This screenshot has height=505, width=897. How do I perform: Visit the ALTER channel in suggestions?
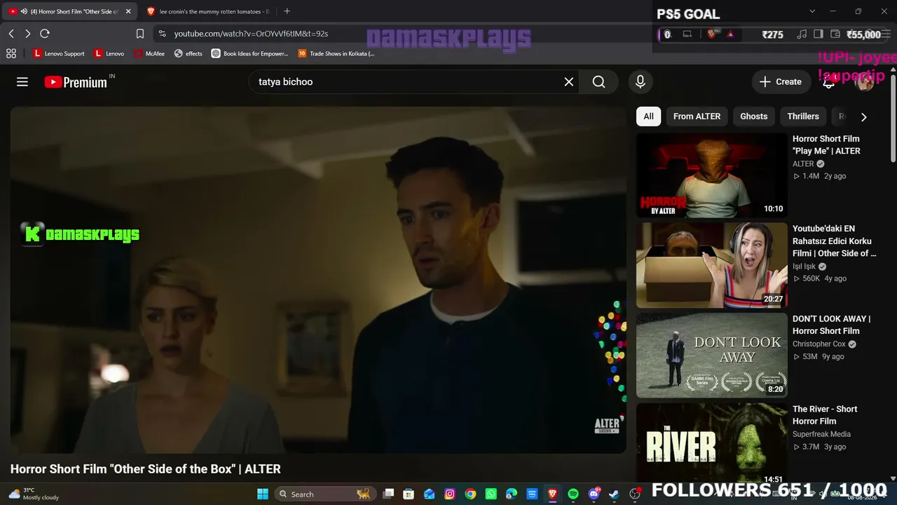point(803,164)
